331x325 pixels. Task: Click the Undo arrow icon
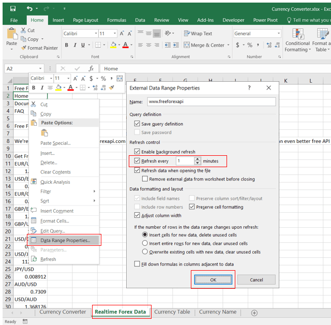pyautogui.click(x=29, y=8)
